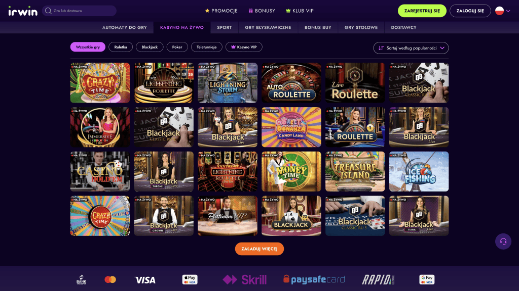Click the Skrill payment logo
This screenshot has height=291, width=519.
[x=245, y=280]
